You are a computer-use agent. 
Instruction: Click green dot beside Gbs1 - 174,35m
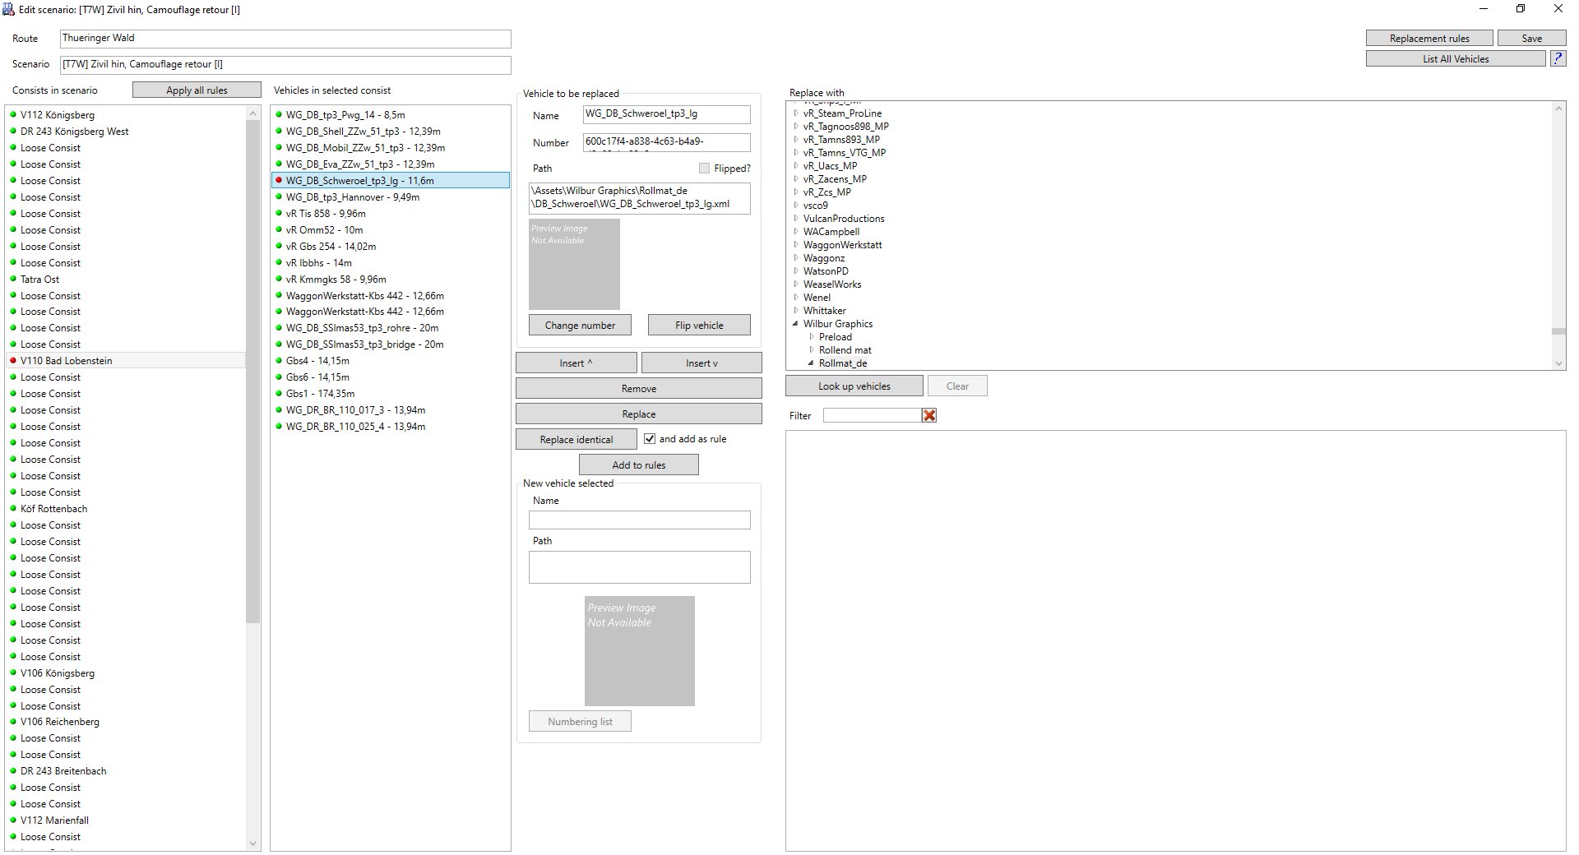279,394
